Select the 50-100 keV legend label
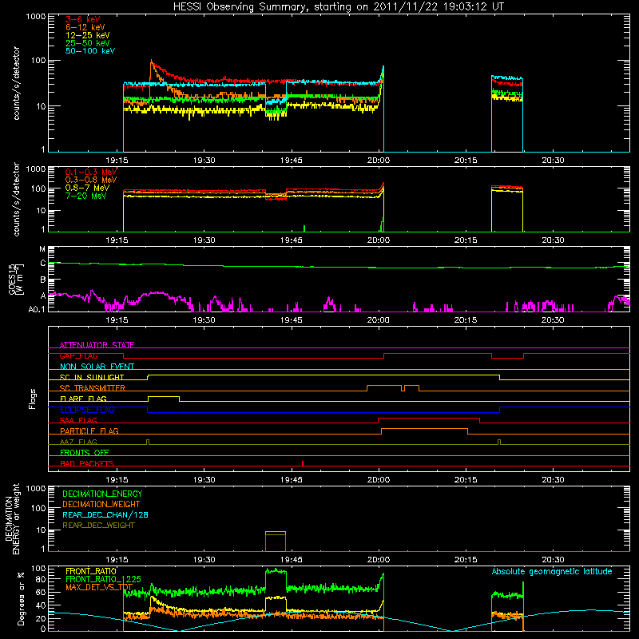This screenshot has height=639, width=639. [90, 51]
